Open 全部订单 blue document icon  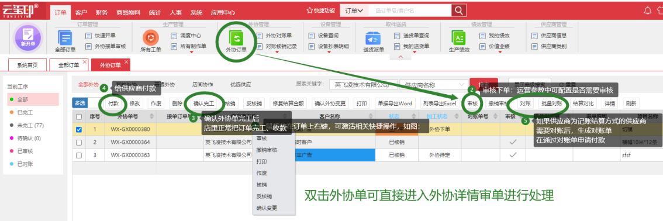pos(65,37)
